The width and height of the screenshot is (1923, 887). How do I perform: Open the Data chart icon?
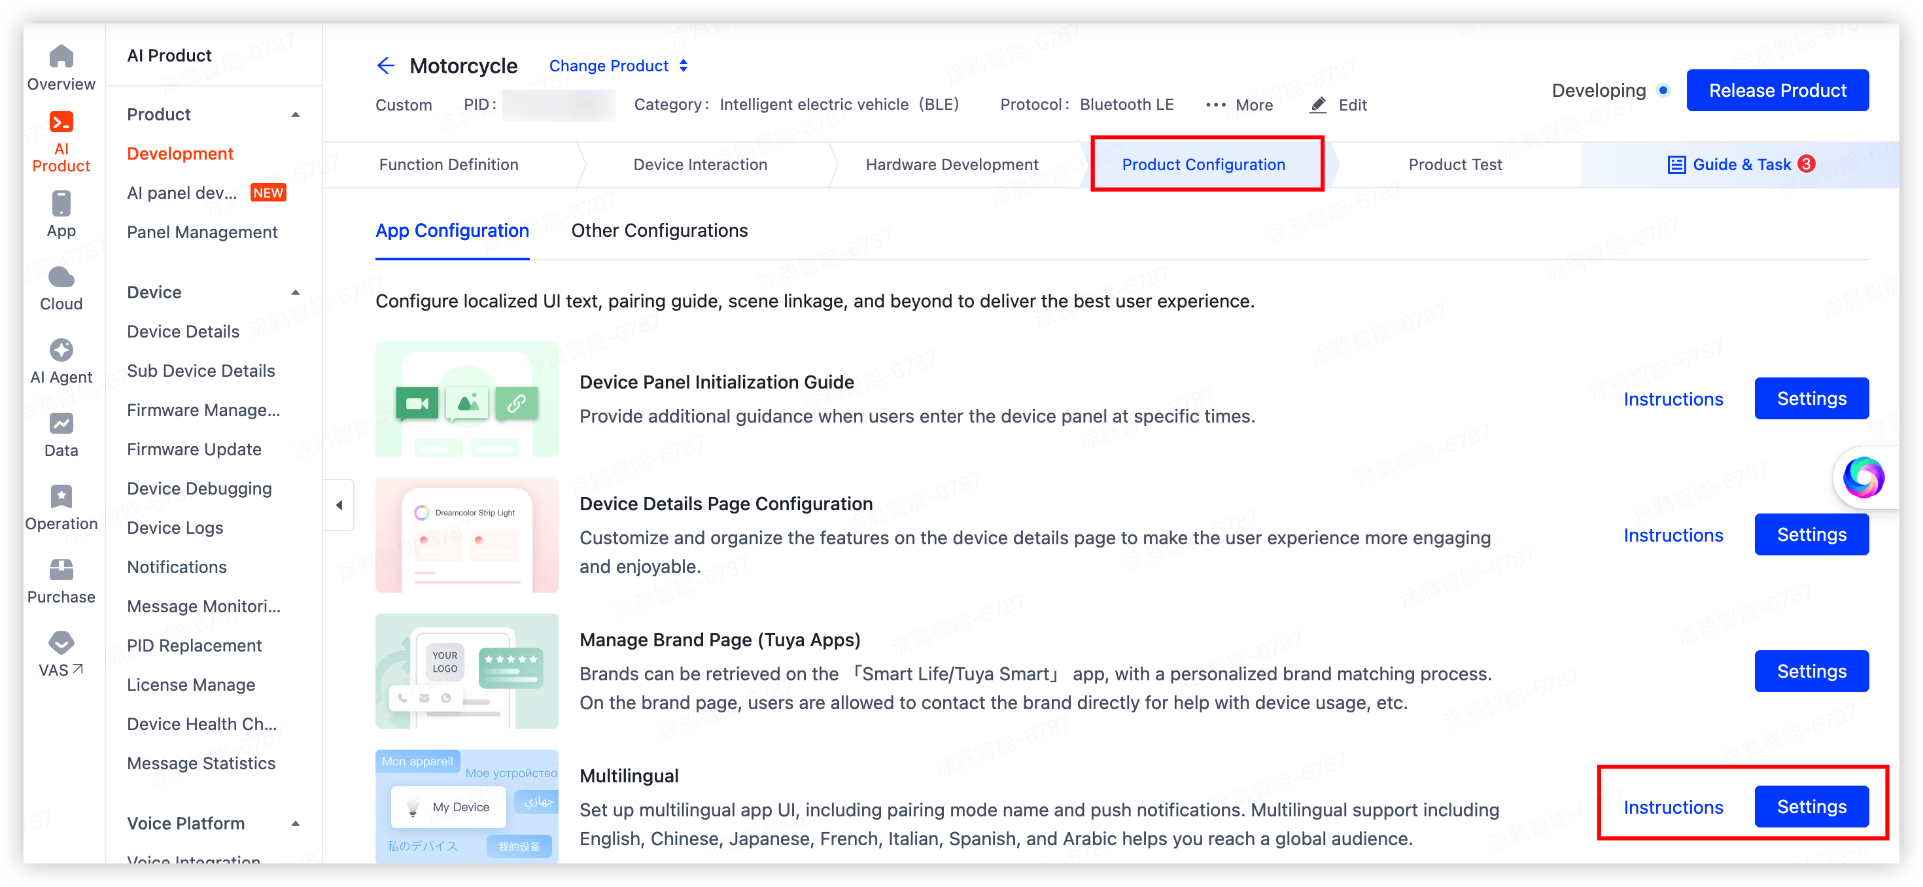point(61,423)
